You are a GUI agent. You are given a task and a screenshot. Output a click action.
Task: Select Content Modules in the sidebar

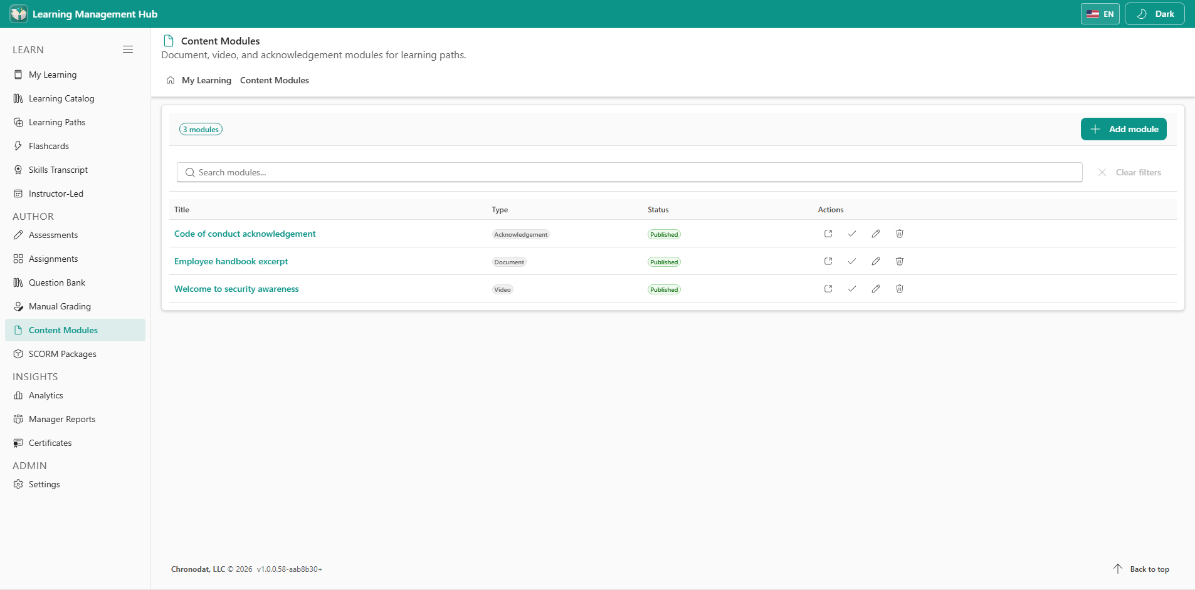click(x=75, y=330)
